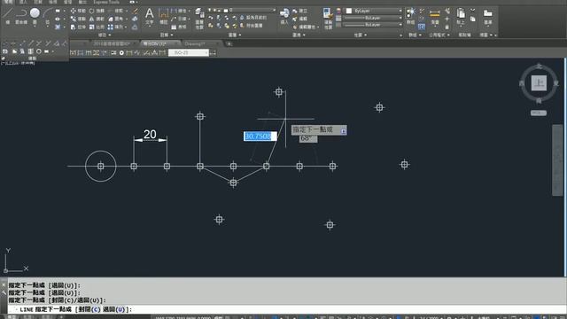
Task: Click the Scale tool icon
Action: [91, 27]
